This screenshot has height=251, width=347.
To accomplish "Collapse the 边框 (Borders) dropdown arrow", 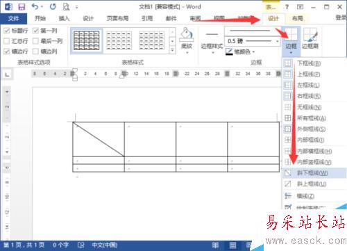I will tap(291, 53).
